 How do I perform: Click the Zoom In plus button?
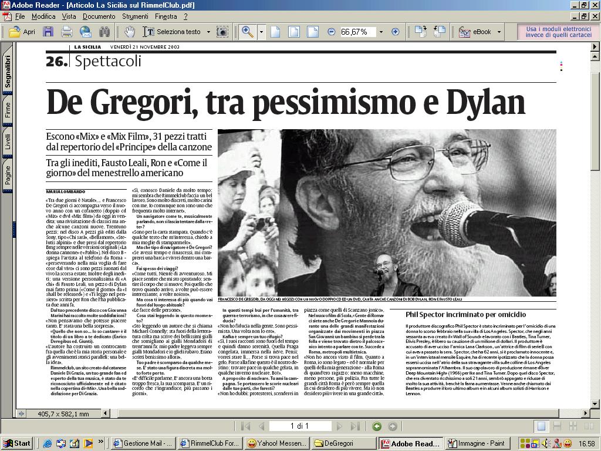click(x=396, y=32)
